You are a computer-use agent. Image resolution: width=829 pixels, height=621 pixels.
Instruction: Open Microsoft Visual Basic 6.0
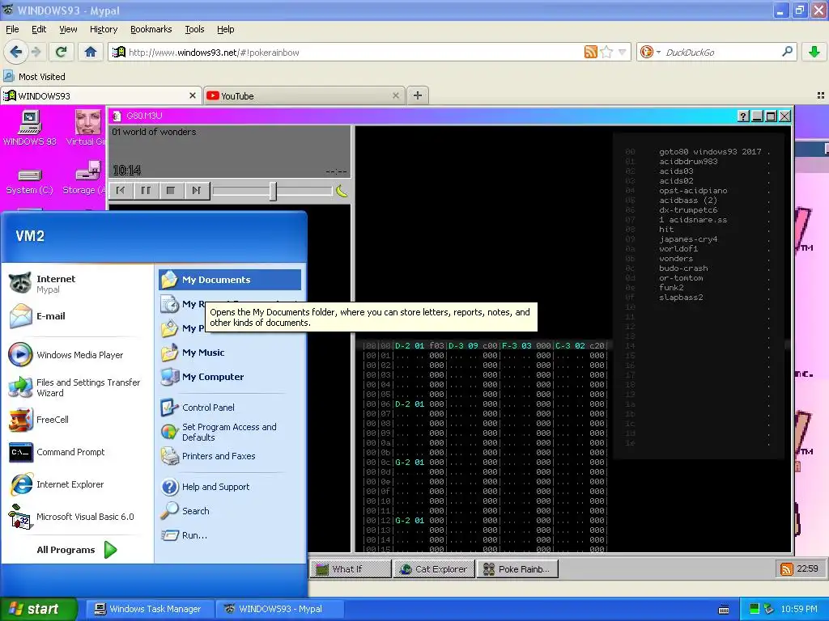click(77, 517)
